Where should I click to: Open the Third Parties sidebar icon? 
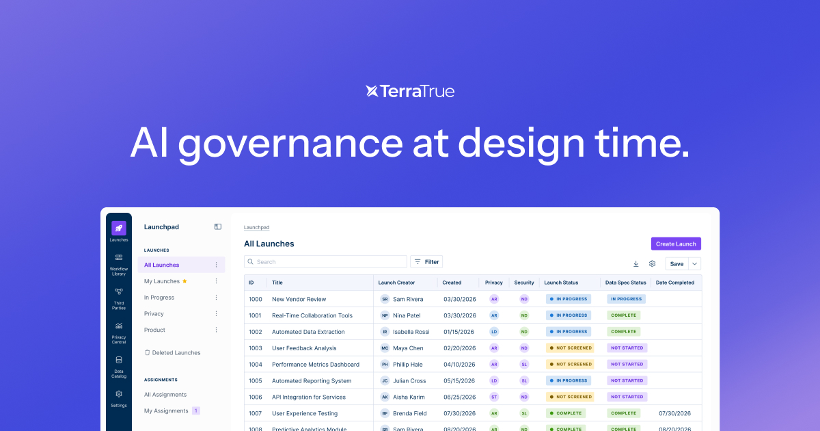pos(119,291)
